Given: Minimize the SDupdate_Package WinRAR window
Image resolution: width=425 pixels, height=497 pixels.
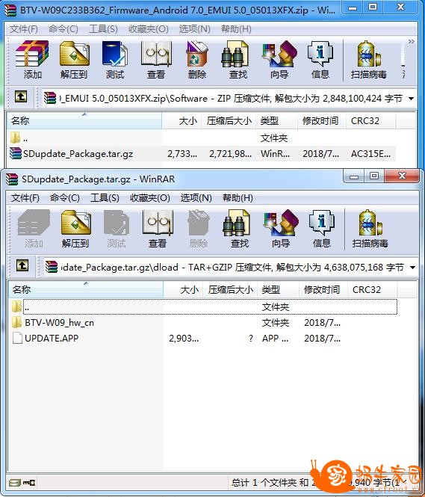Looking at the screenshot, I should [354, 176].
